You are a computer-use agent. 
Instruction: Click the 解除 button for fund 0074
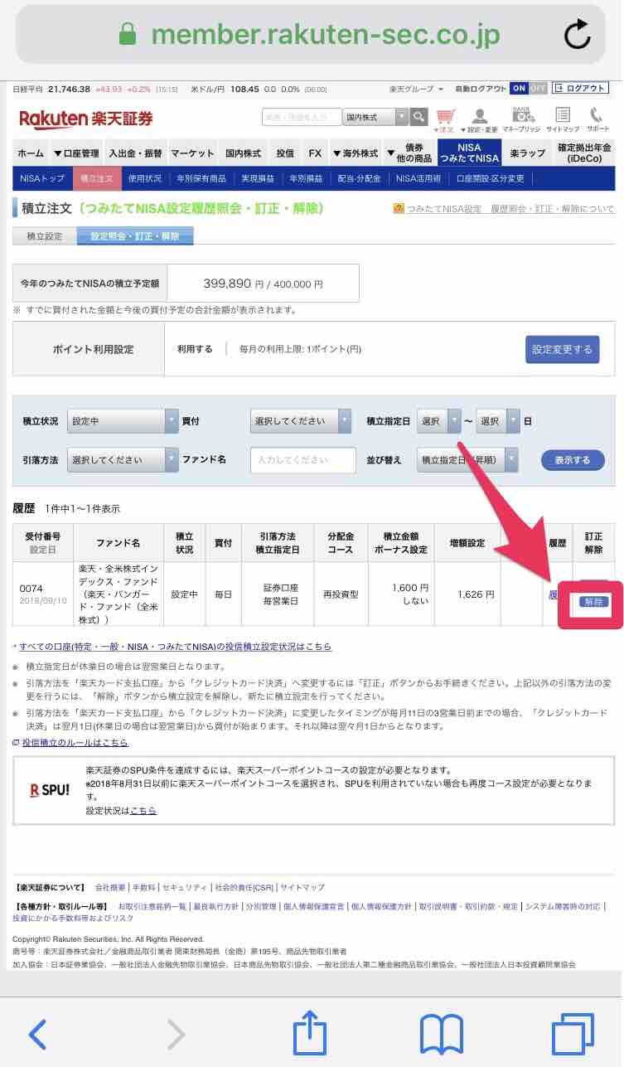pyautogui.click(x=593, y=602)
